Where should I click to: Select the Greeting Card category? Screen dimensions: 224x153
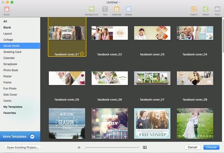tap(20, 52)
